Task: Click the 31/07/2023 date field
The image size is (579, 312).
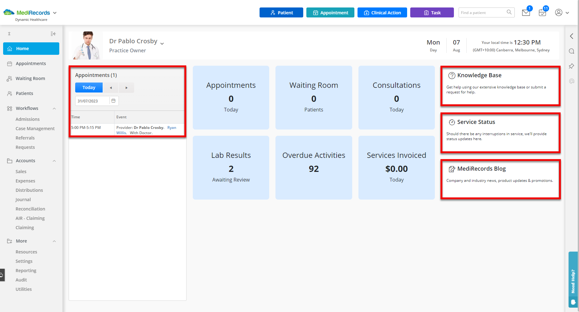Action: (92, 101)
